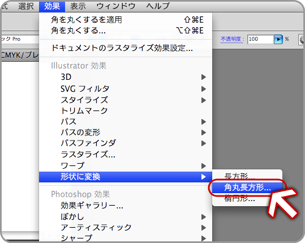Select the トリムマーク effect
Screen dimensions: 305x243
click(126, 111)
